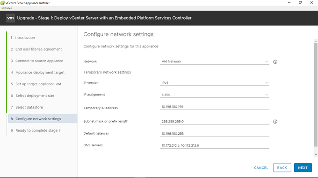This screenshot has width=318, height=178.
Task: Click the CANCEL link
Action: (x=261, y=168)
